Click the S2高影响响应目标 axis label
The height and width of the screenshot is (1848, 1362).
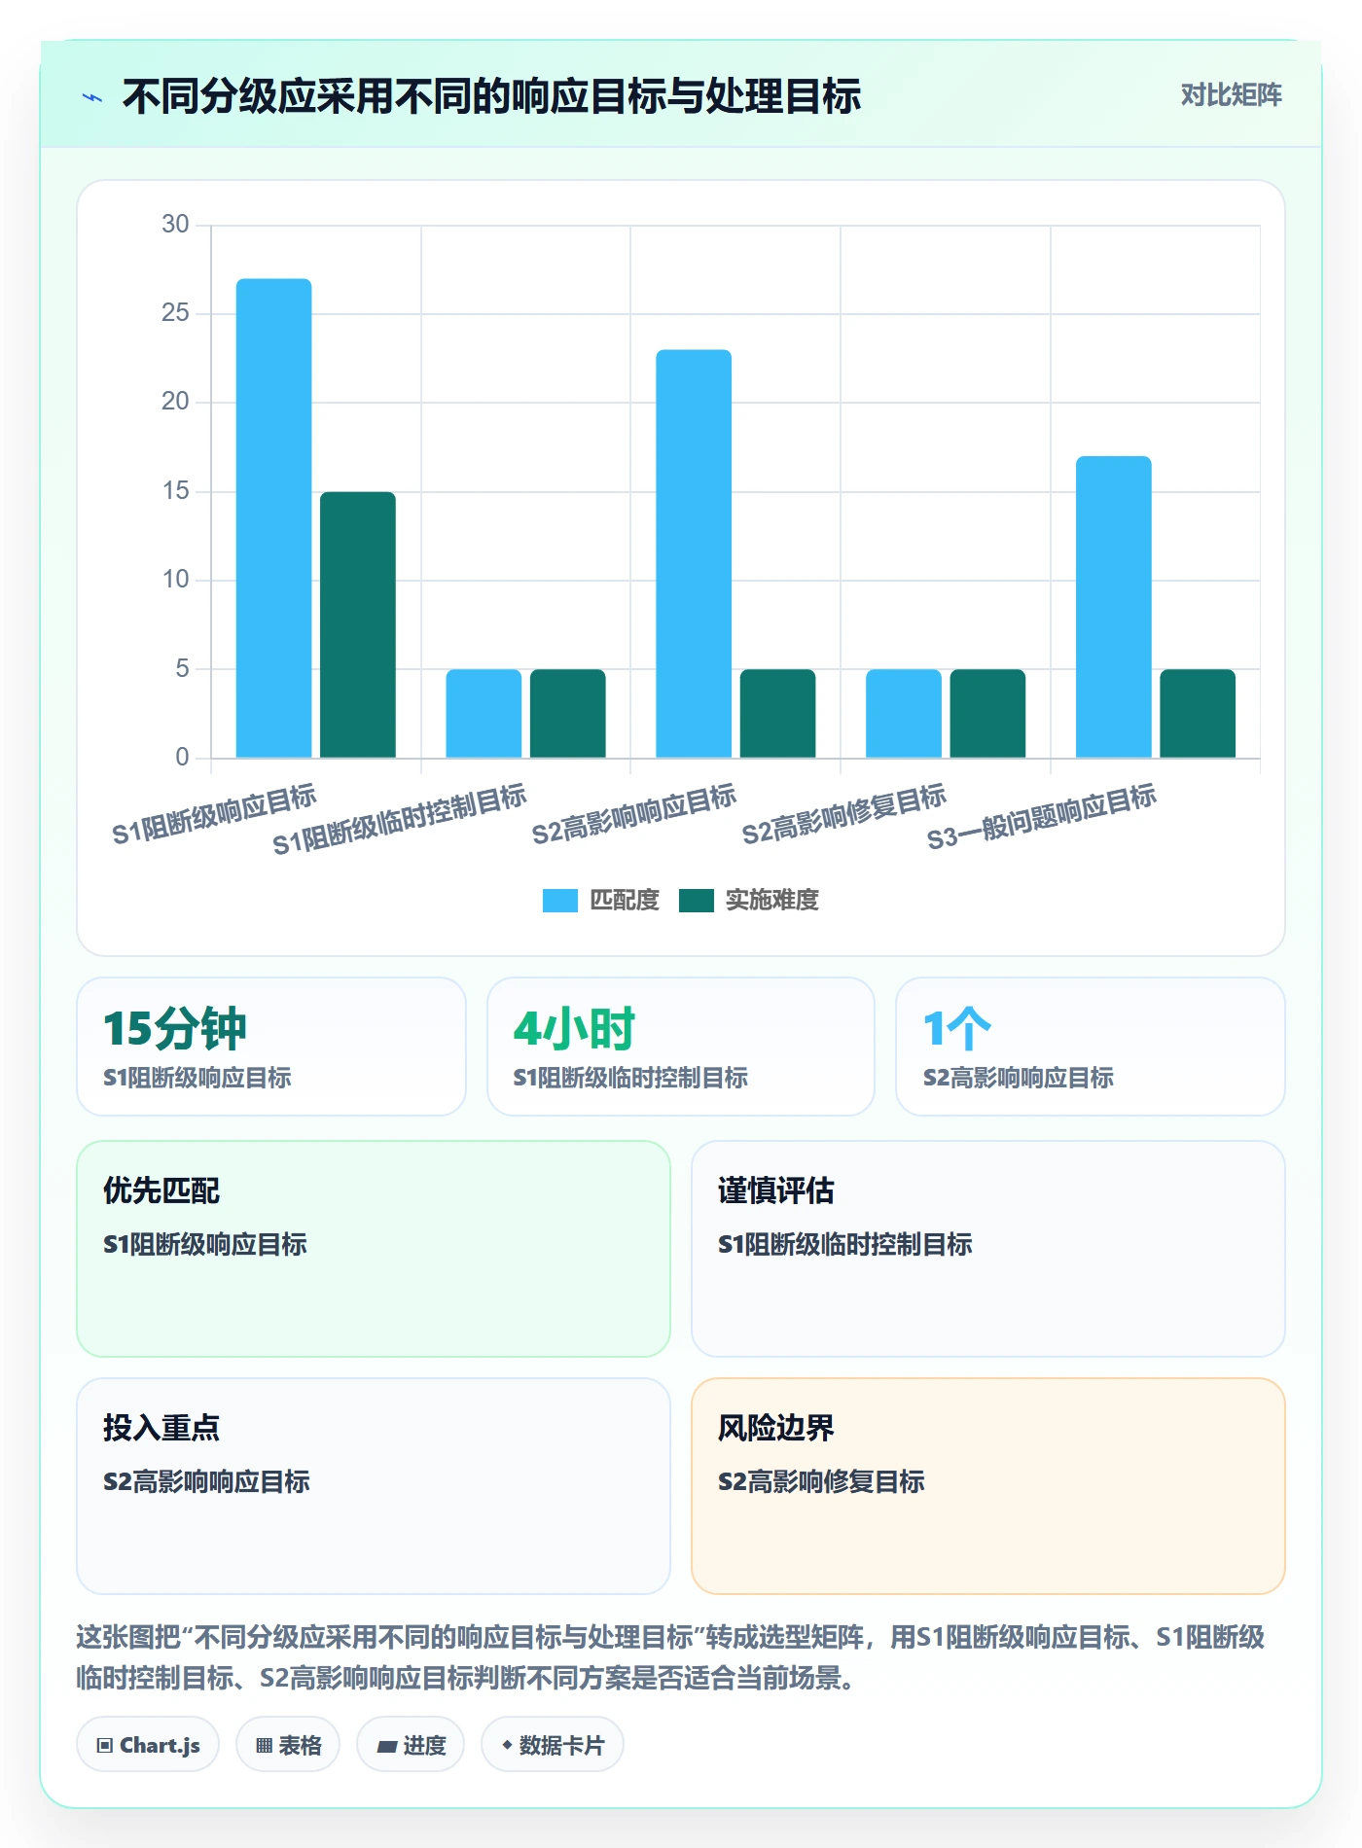pyautogui.click(x=634, y=815)
